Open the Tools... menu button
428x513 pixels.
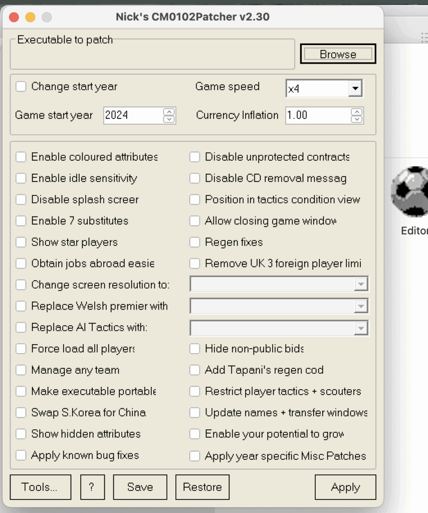[40, 487]
